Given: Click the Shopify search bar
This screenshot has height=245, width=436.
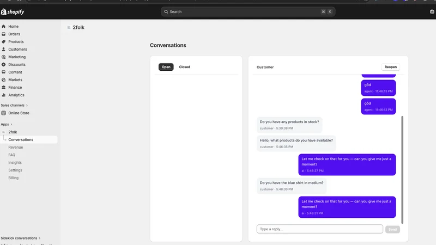Looking at the screenshot, I should pos(248,11).
